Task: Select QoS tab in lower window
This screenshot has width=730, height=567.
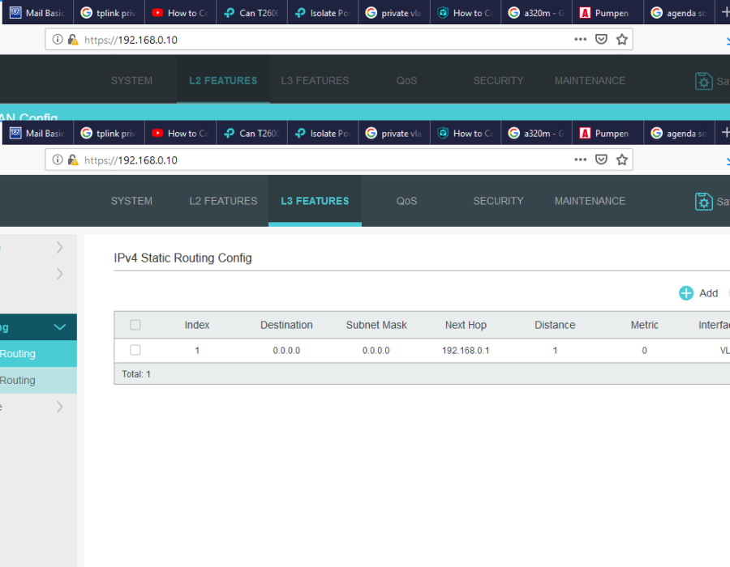Action: (x=406, y=201)
